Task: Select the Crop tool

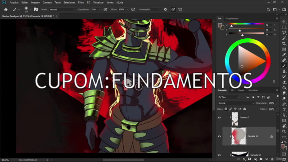Action: coord(284,44)
